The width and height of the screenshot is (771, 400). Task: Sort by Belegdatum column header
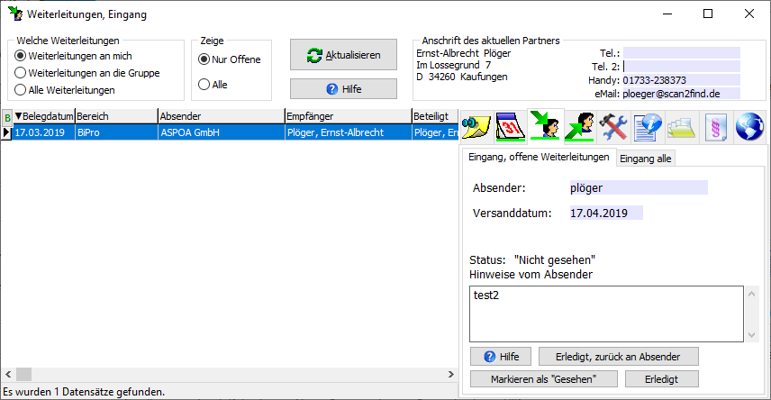[x=44, y=116]
